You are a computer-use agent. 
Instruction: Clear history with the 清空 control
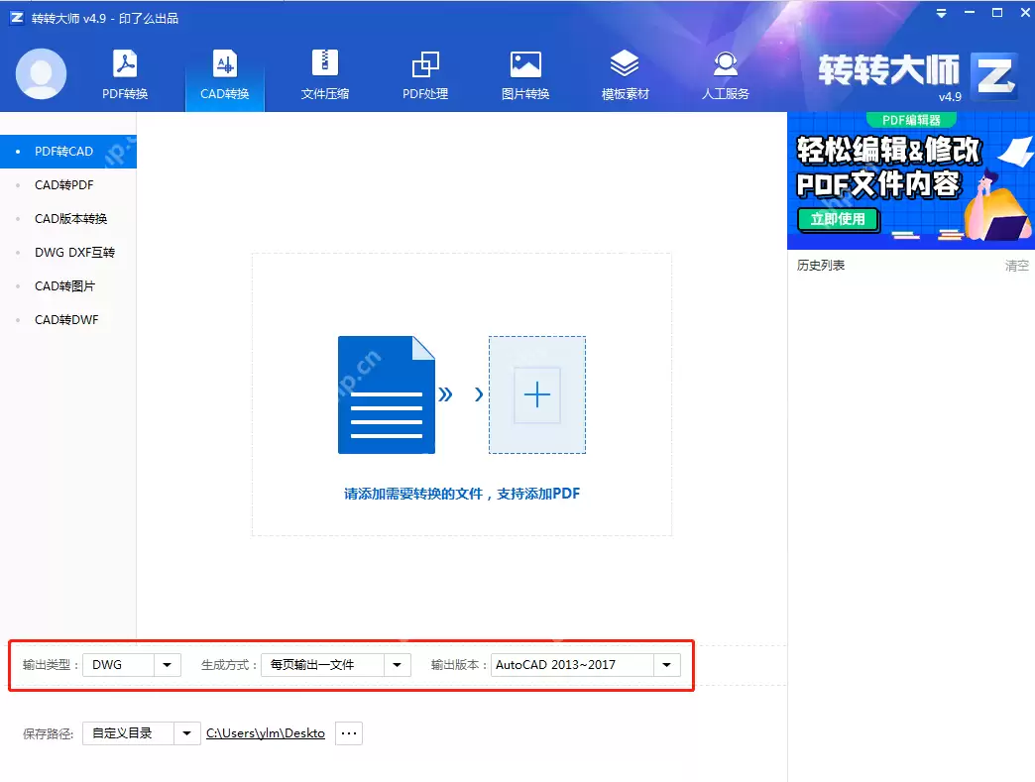1016,266
